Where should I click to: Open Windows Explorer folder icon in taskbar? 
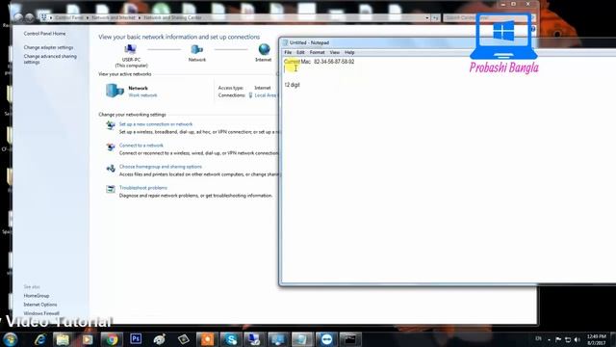[x=63, y=339]
